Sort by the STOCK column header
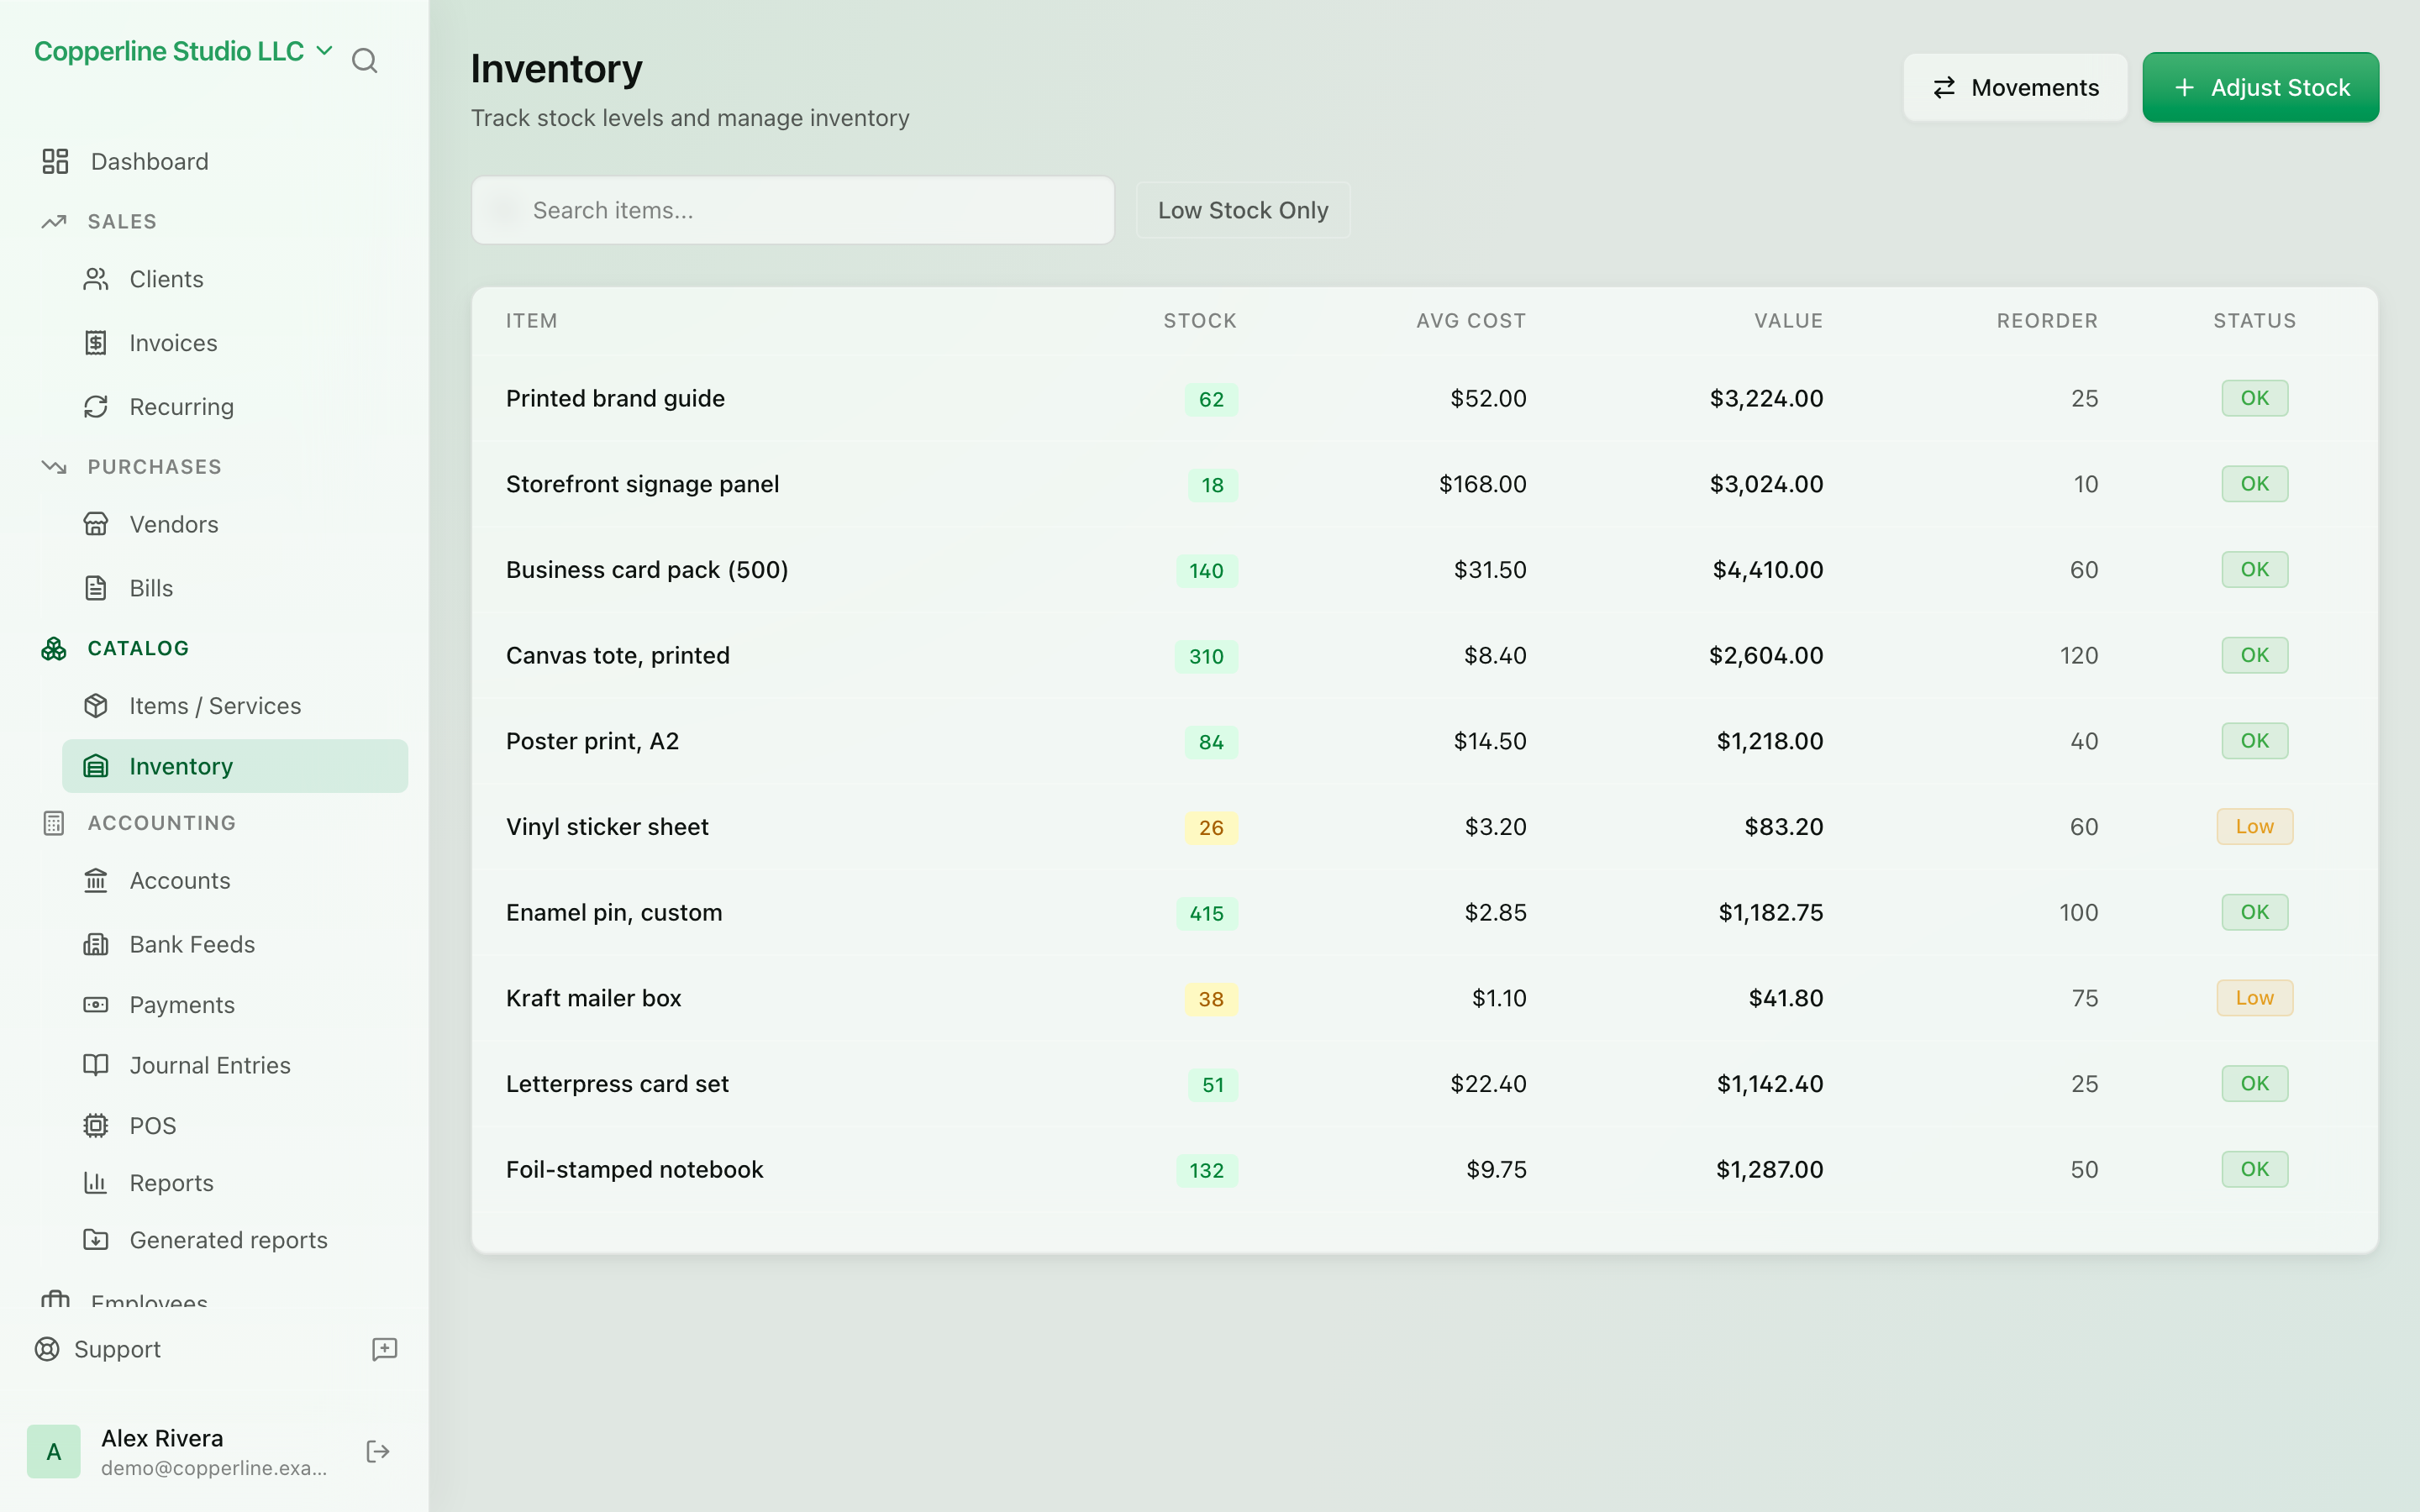Image resolution: width=2420 pixels, height=1512 pixels. click(x=1200, y=321)
